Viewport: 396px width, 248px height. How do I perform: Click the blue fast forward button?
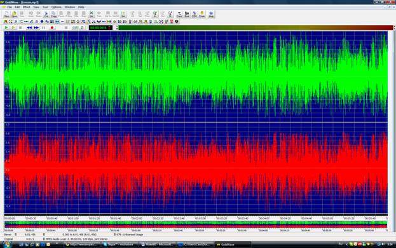36,27
